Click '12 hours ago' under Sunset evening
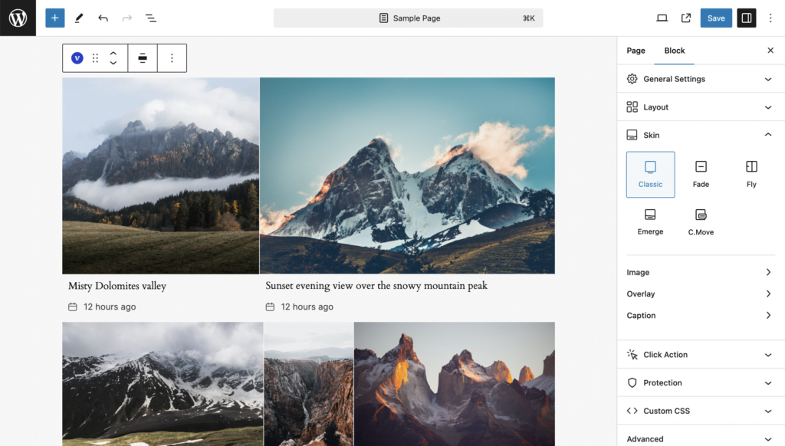This screenshot has height=446, width=785. tap(307, 307)
